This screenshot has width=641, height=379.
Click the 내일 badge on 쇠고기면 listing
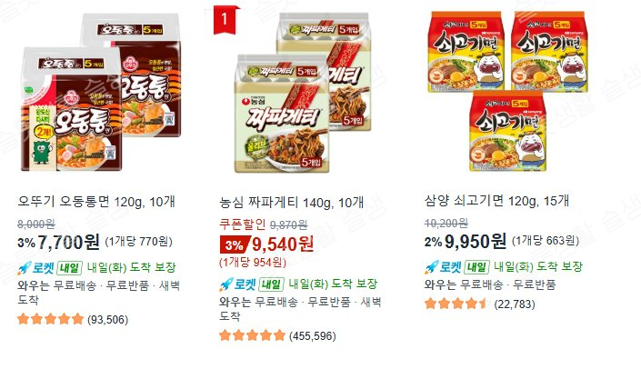click(x=476, y=267)
